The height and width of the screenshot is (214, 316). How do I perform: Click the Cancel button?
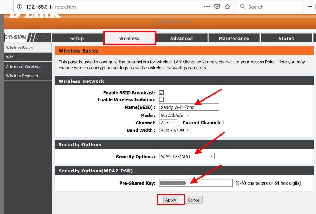[x=194, y=200]
